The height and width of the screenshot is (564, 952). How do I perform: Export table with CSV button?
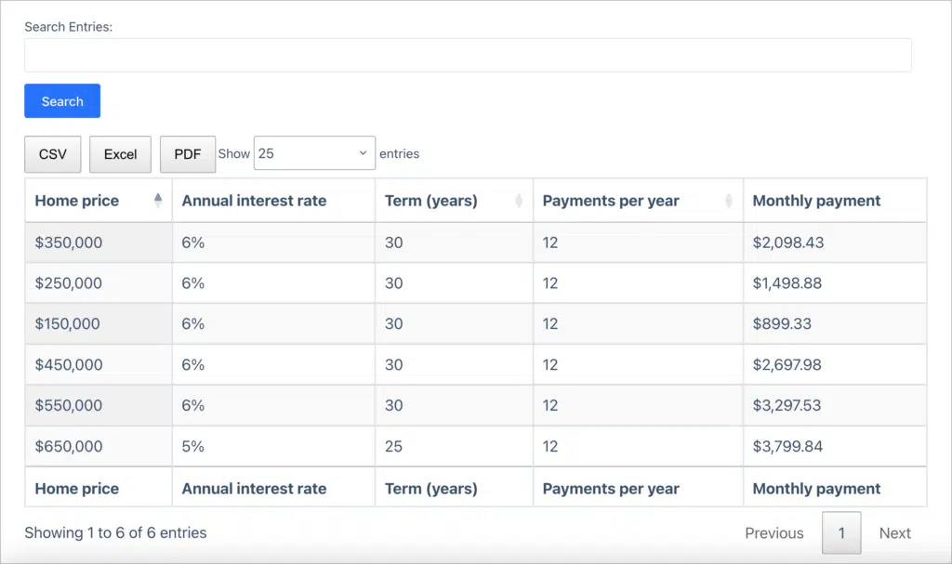(53, 154)
